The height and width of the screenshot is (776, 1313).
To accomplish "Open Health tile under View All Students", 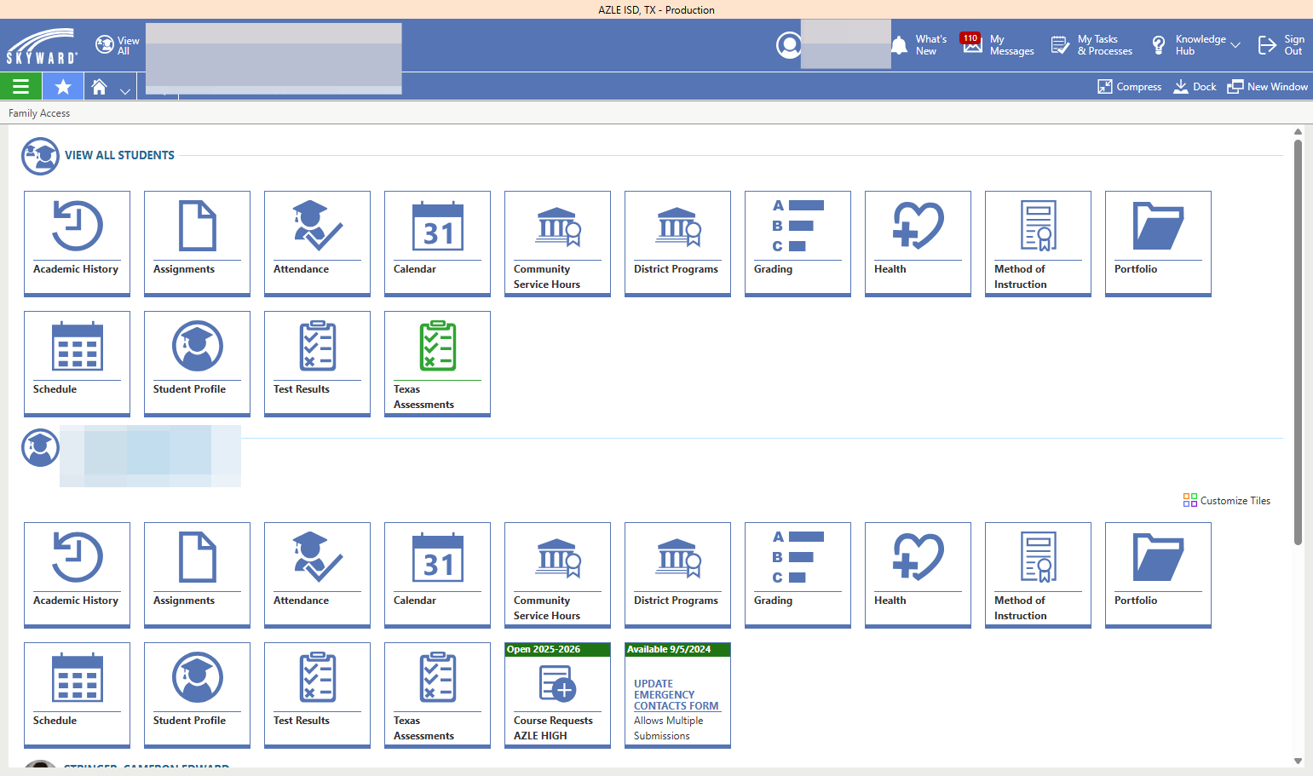I will [918, 244].
